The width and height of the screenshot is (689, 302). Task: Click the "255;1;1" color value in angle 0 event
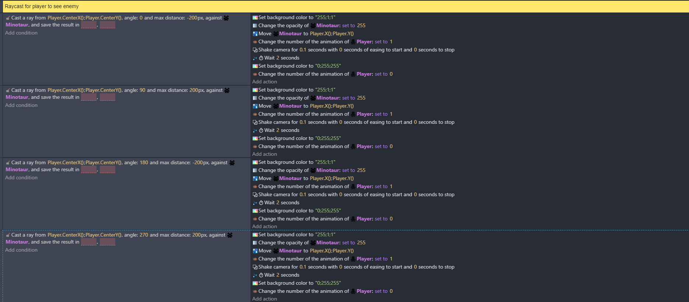tap(325, 18)
